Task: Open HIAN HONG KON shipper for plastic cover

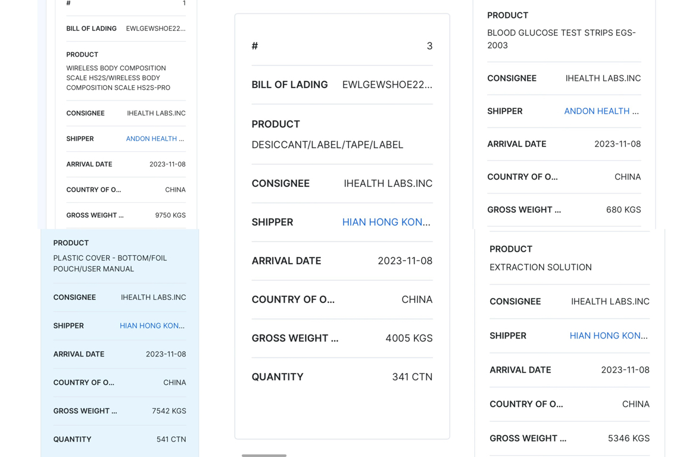Action: coord(152,325)
